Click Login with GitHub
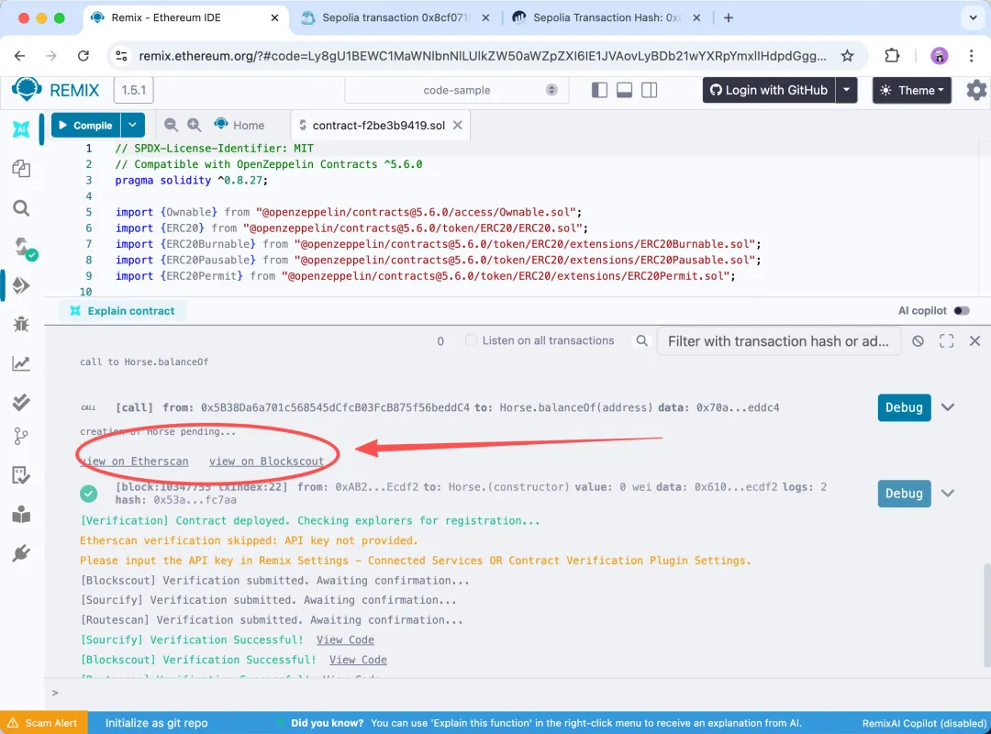Viewport: 991px width, 734px height. click(769, 91)
